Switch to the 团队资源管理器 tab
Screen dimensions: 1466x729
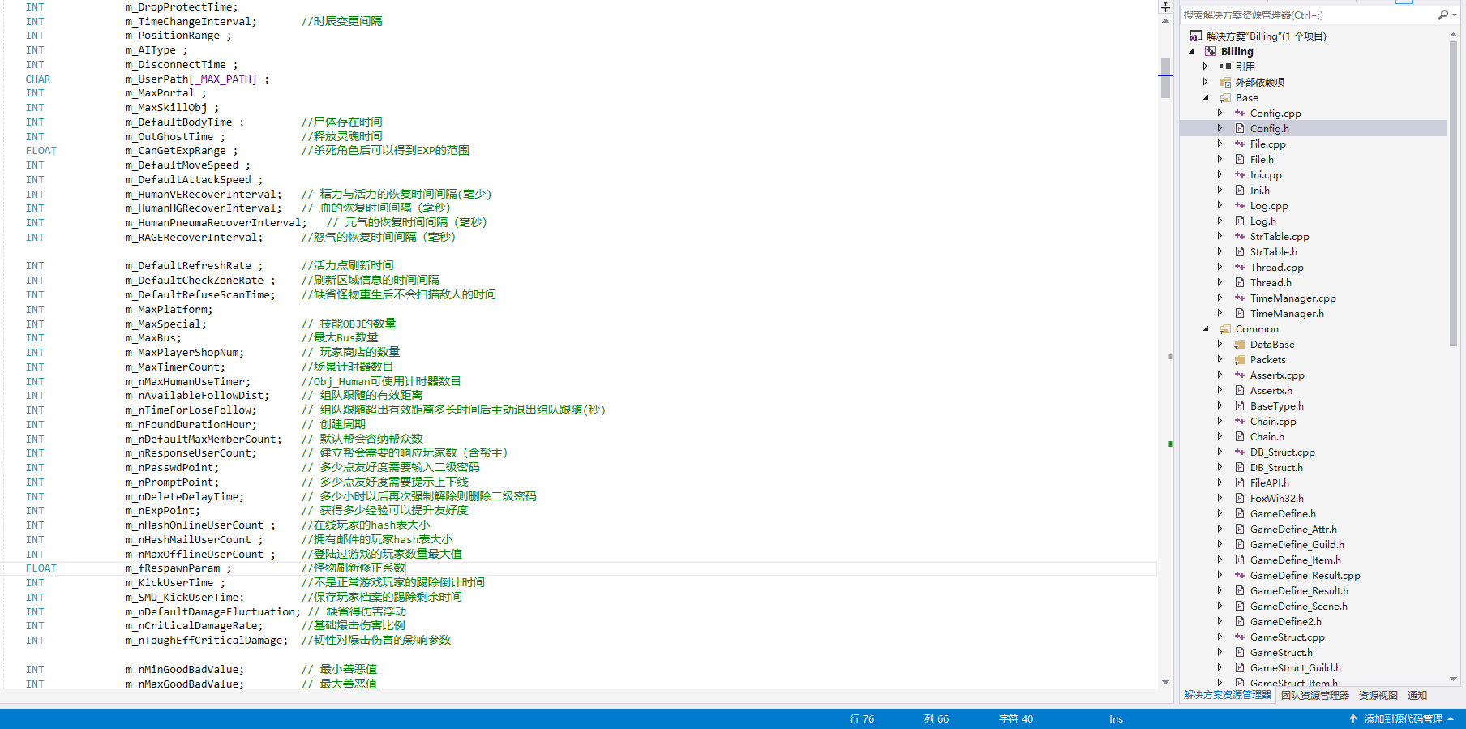coord(1314,695)
